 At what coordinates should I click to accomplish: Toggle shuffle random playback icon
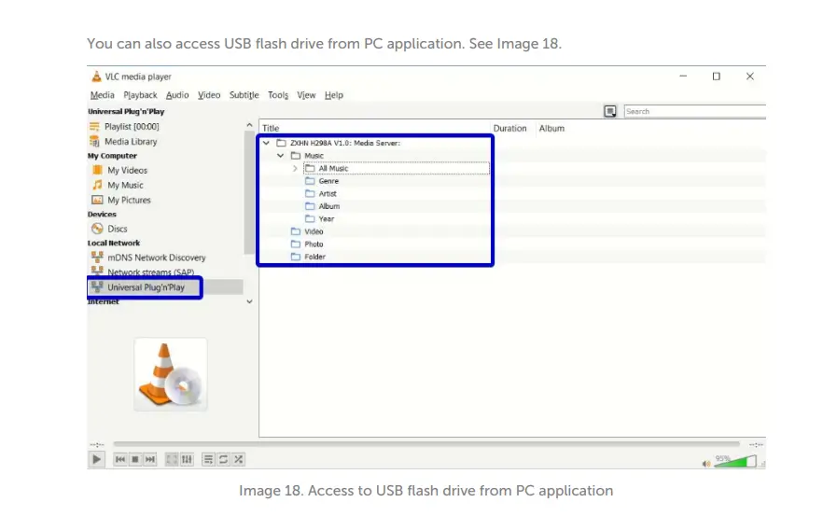tap(238, 460)
